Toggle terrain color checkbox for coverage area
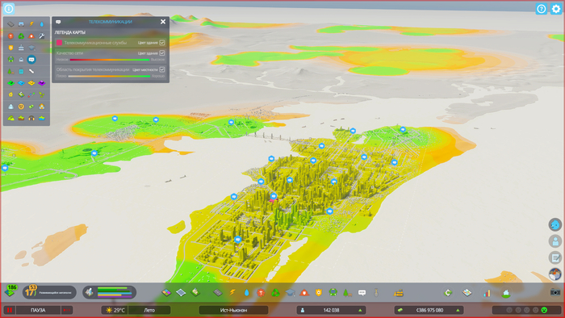This screenshot has height=318, width=565. coord(162,69)
